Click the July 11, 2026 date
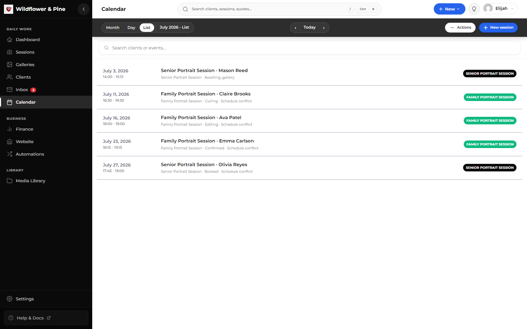This screenshot has width=527, height=329. (x=116, y=94)
